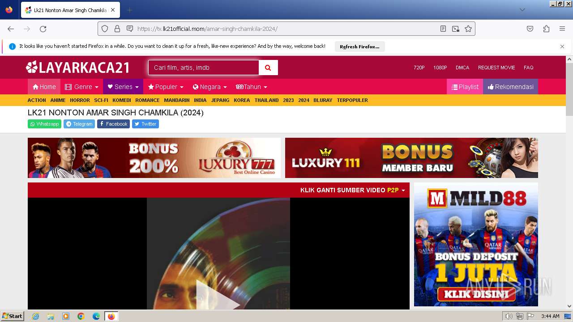Open the DMCA link

pyautogui.click(x=462, y=68)
